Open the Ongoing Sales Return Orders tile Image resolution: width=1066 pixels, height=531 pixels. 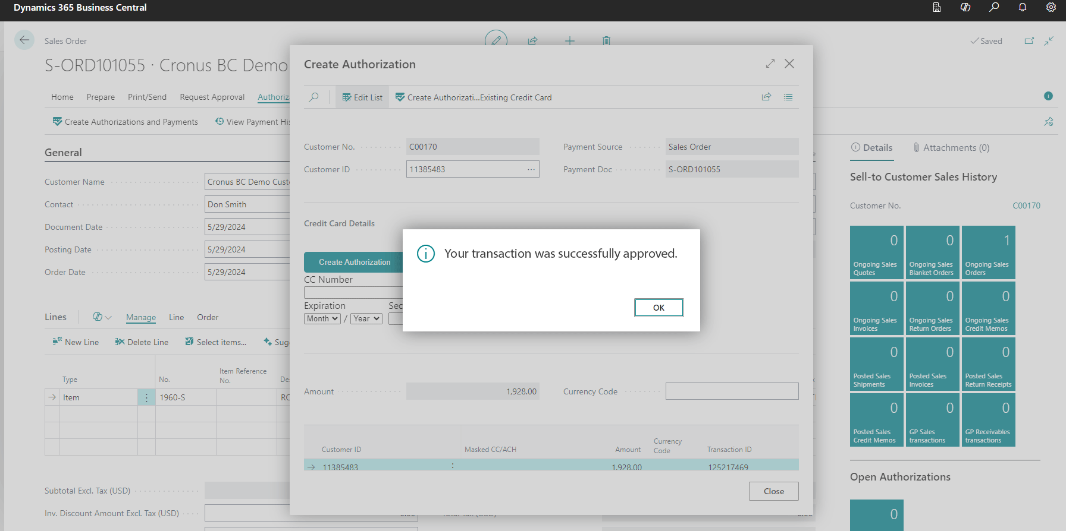click(932, 308)
